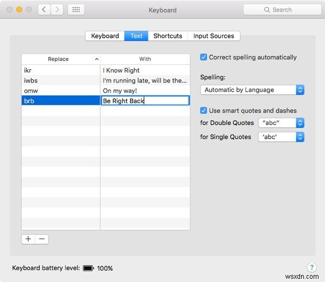Screen dimensions: 325x282
Task: Open the Shortcuts tab
Action: coord(168,36)
